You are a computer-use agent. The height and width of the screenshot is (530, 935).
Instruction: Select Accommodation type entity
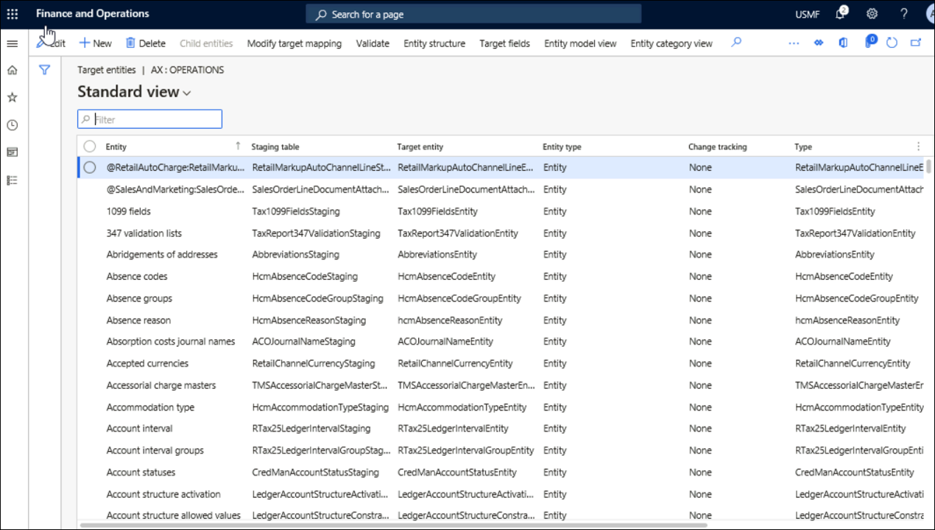click(150, 407)
